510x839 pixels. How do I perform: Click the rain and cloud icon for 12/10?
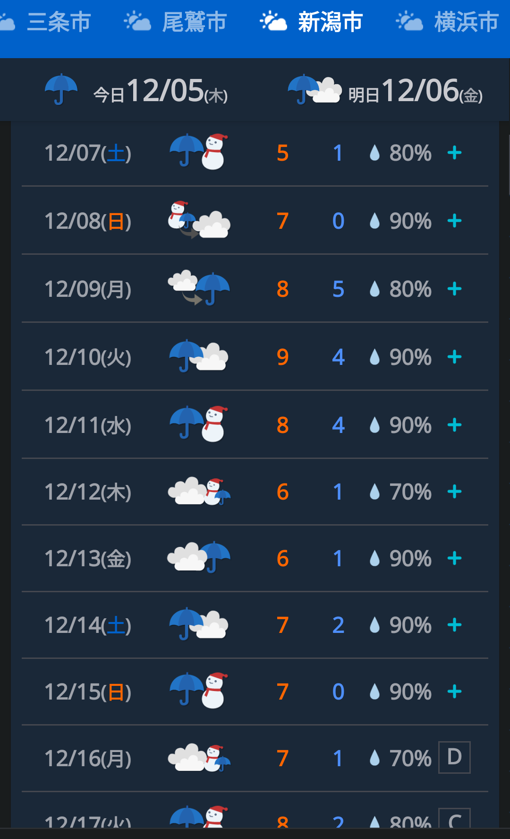click(199, 356)
